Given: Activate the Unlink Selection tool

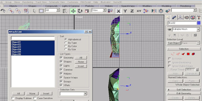Looking at the screenshot, I should click(x=18, y=11).
